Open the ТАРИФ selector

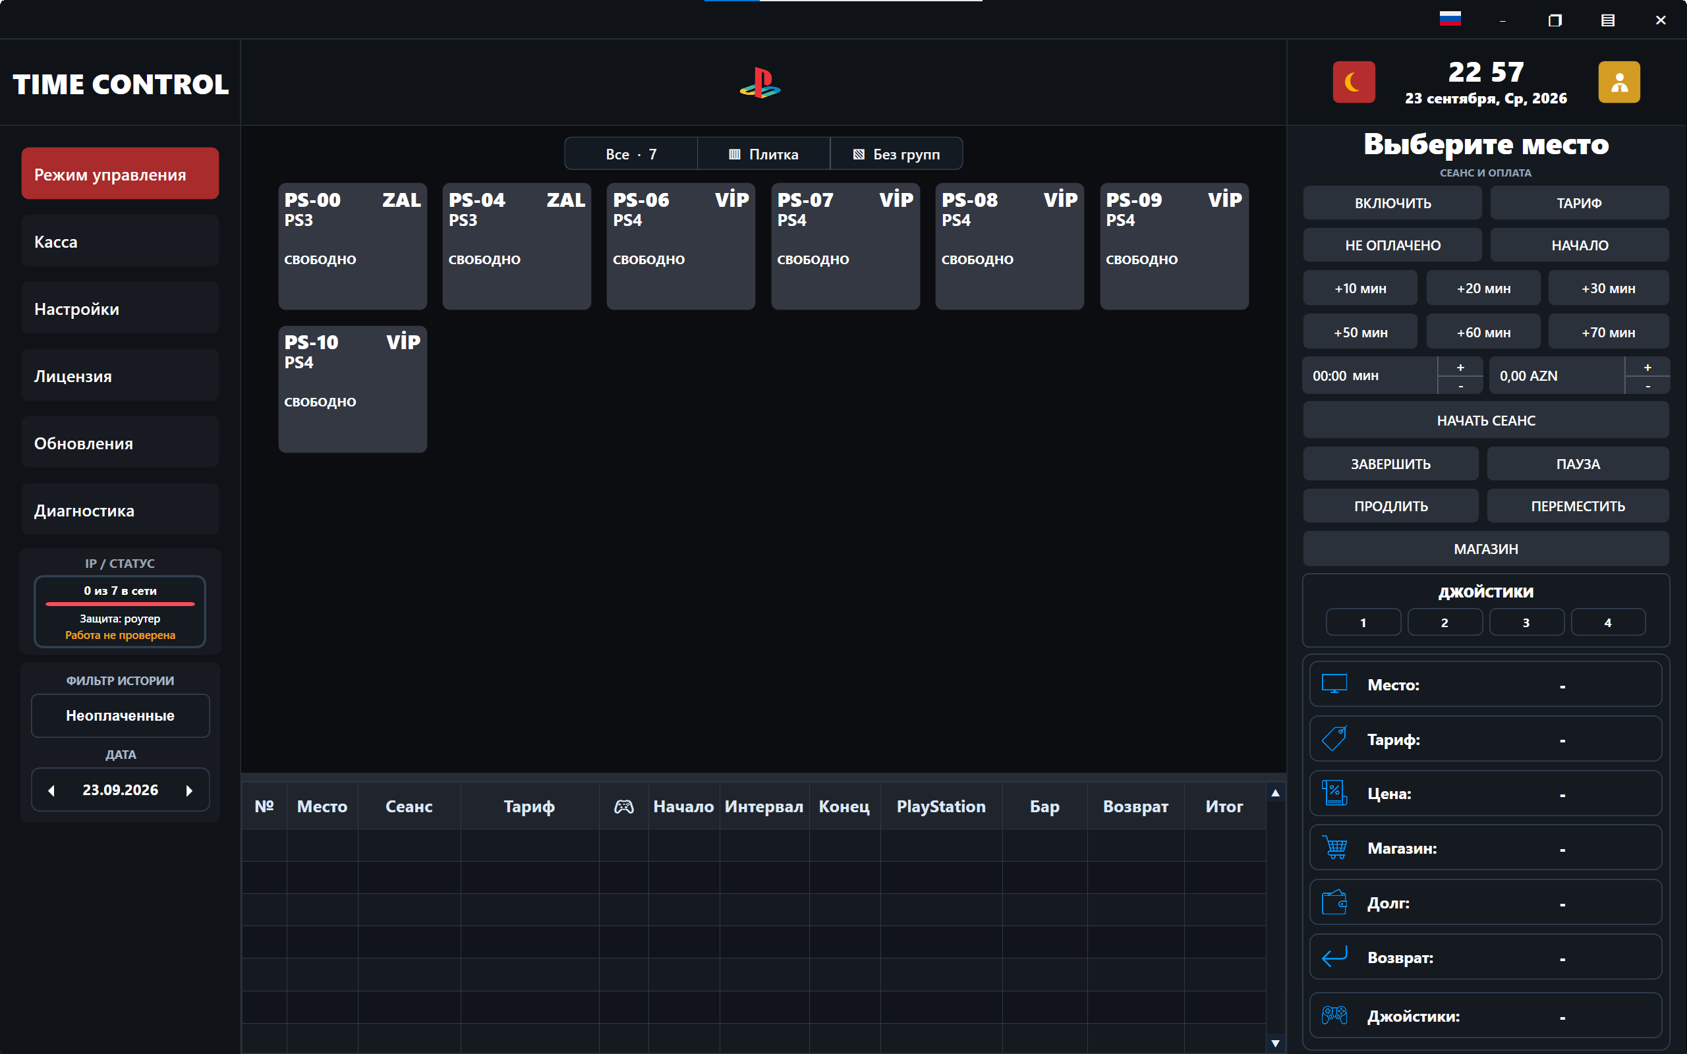(x=1579, y=203)
